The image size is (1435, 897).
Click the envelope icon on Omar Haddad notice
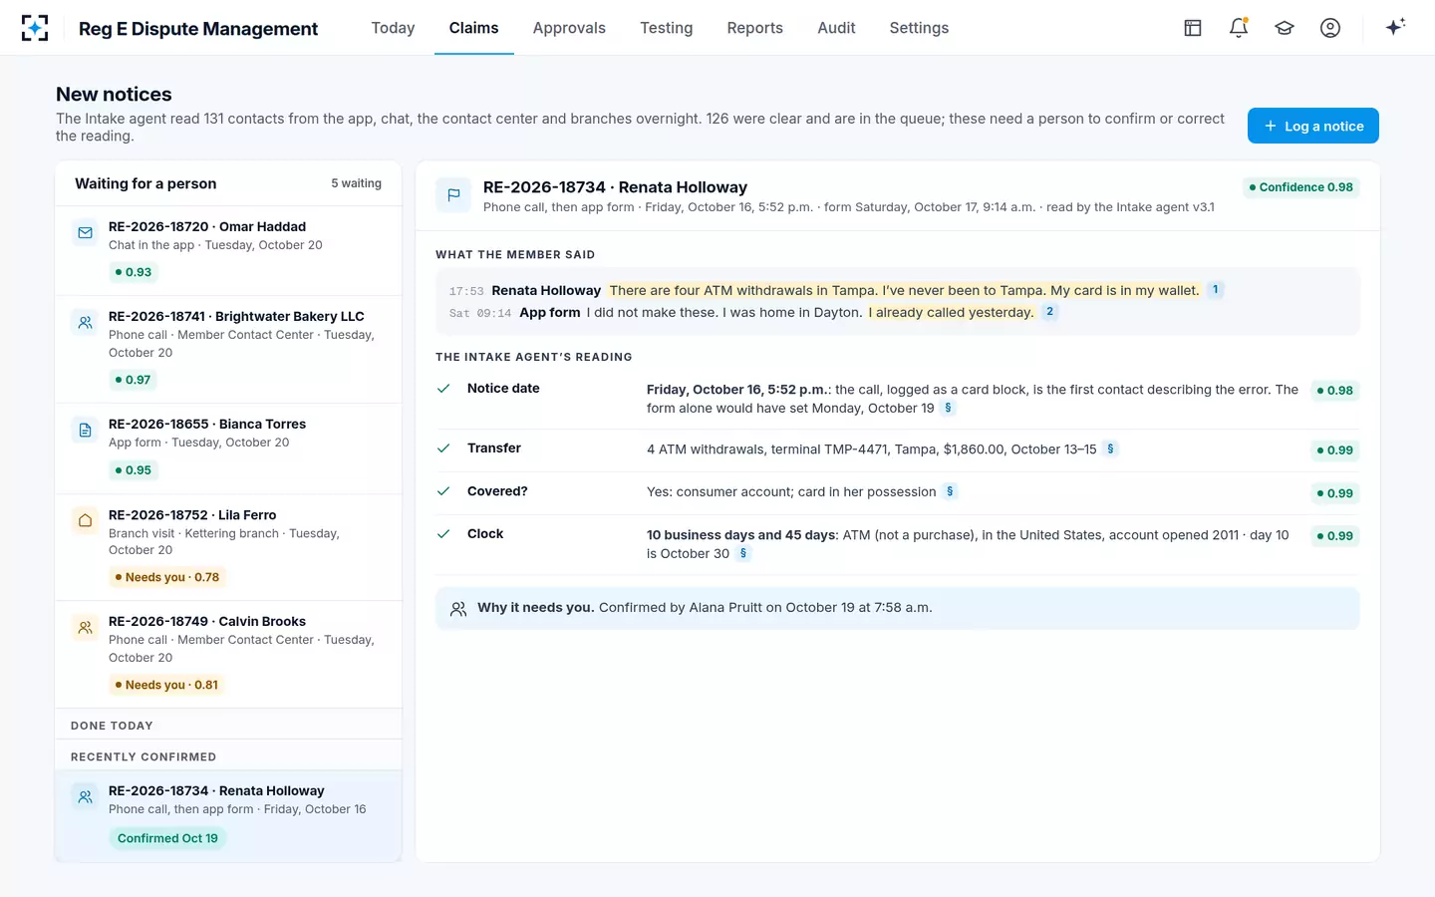click(86, 233)
